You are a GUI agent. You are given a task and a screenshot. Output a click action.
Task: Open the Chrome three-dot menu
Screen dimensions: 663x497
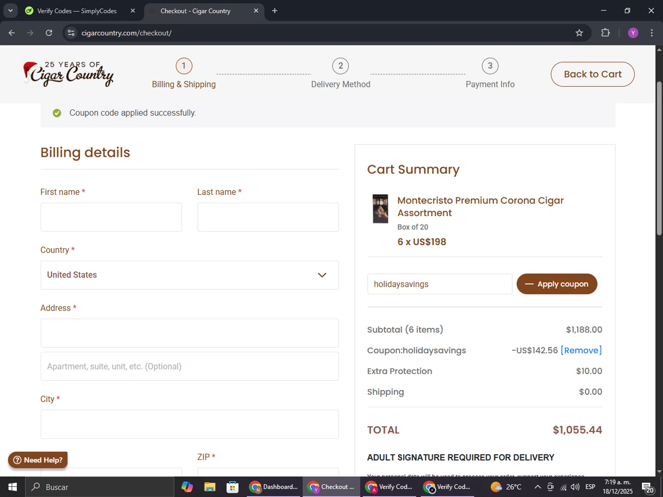(652, 33)
